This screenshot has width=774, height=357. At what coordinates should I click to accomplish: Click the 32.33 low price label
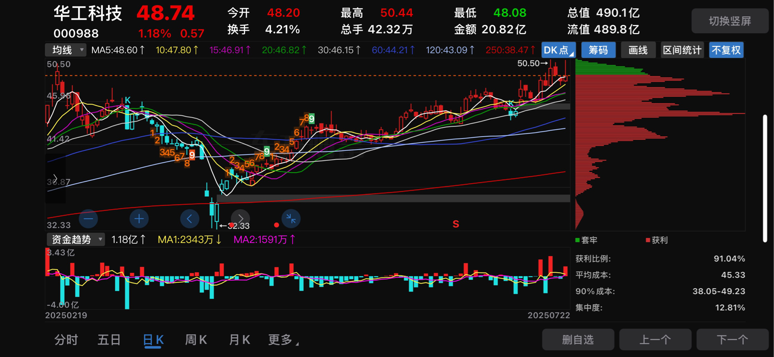[x=235, y=226]
